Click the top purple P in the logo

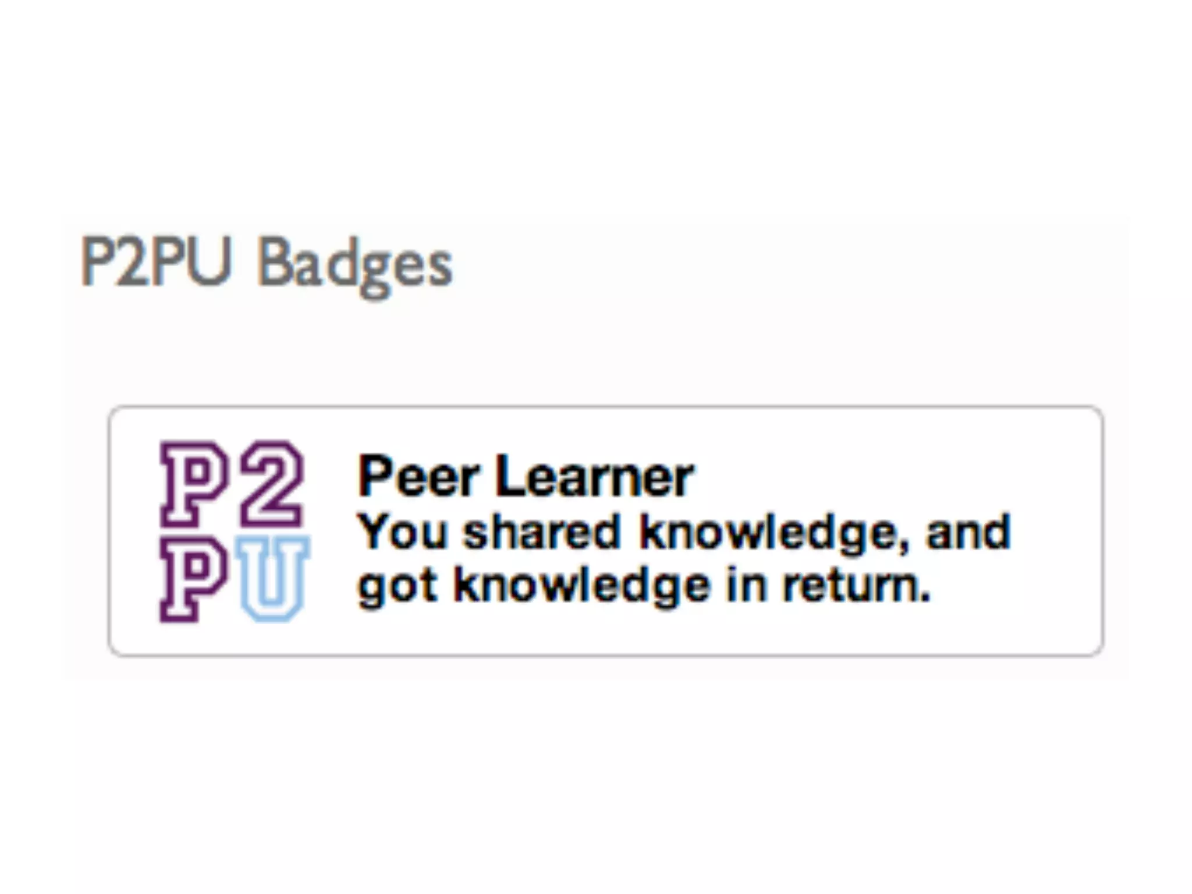193,483
